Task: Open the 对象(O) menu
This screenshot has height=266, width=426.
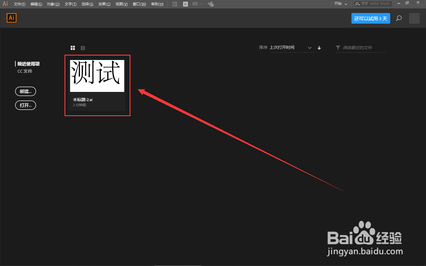Action: 53,4
